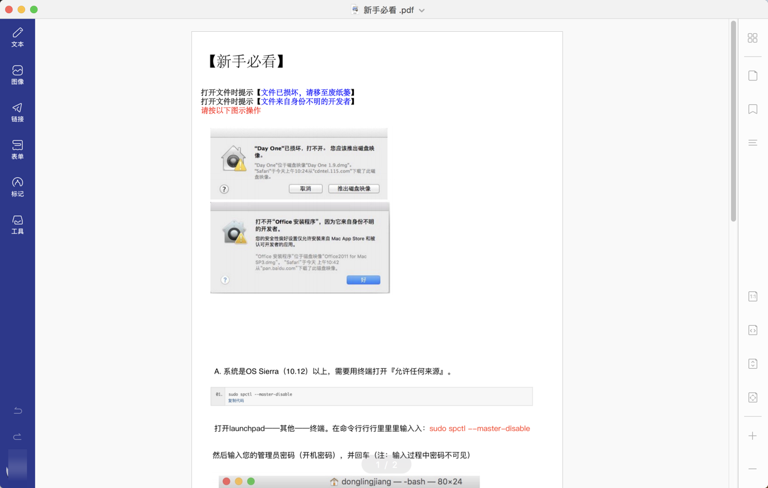This screenshot has height=488, width=768.
Task: Click the vertical scrollbar thumb
Action: point(733,121)
